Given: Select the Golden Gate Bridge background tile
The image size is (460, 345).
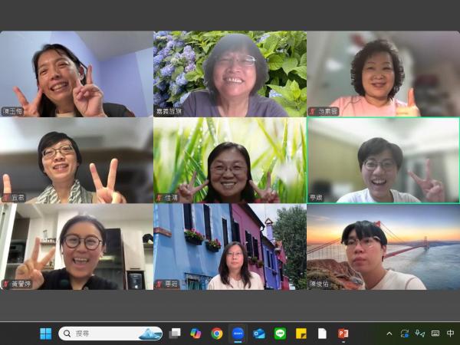Looking at the screenshot, I should tap(383, 246).
